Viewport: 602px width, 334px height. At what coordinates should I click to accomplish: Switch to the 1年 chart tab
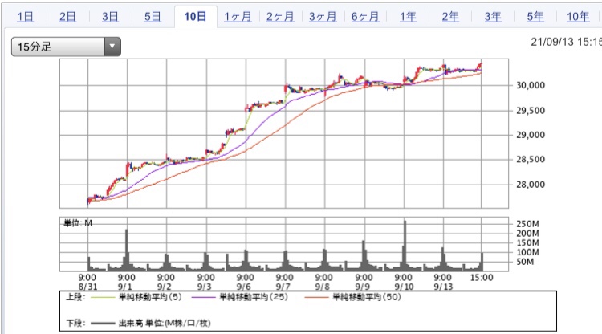408,17
